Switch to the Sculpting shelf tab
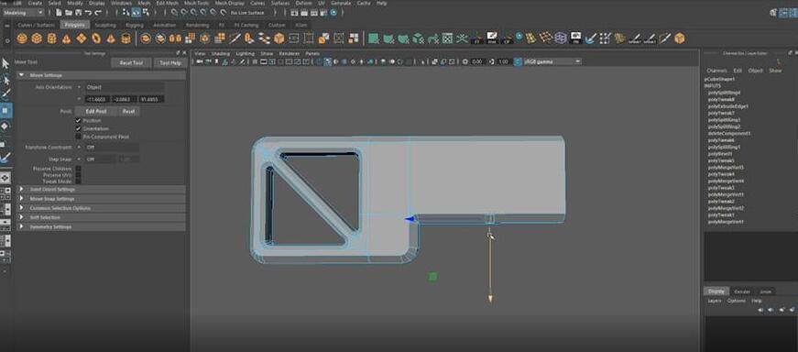Viewport: 798px width, 352px height. click(105, 25)
